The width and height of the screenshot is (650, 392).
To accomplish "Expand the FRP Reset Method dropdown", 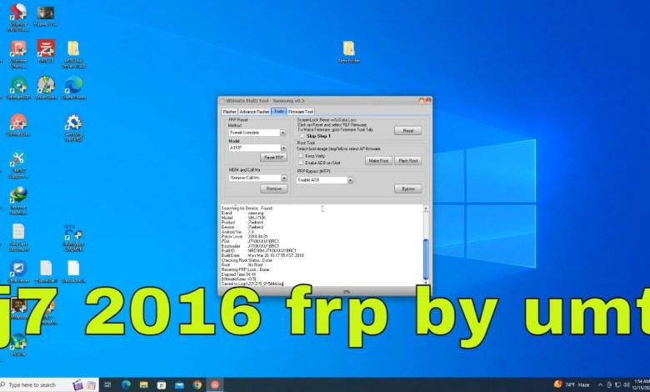I will 282,132.
